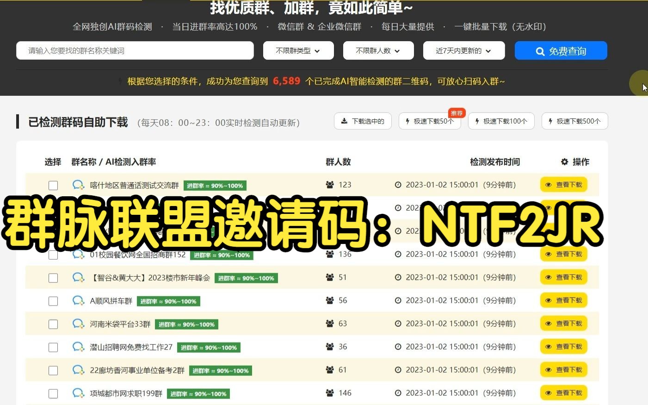Viewport: 648px width, 405px height.
Task: Click 查看下载 for 22廊坊香河事业单位备考2群
Action: pos(564,370)
